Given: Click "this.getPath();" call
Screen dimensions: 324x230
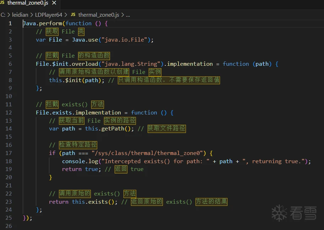Looking at the screenshot, I should (109, 129).
